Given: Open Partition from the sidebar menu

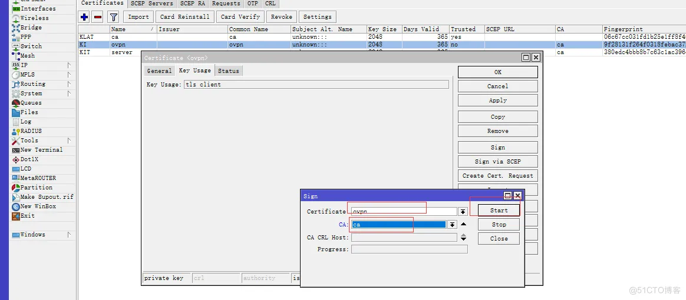Looking at the screenshot, I should click(37, 188).
